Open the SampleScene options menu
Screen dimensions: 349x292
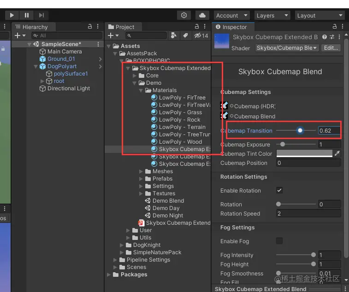[x=98, y=44]
